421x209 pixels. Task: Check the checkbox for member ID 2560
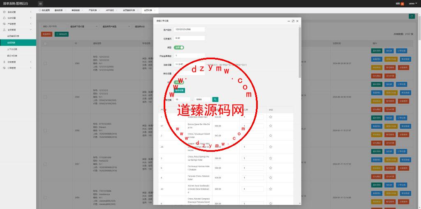pos(45,63)
